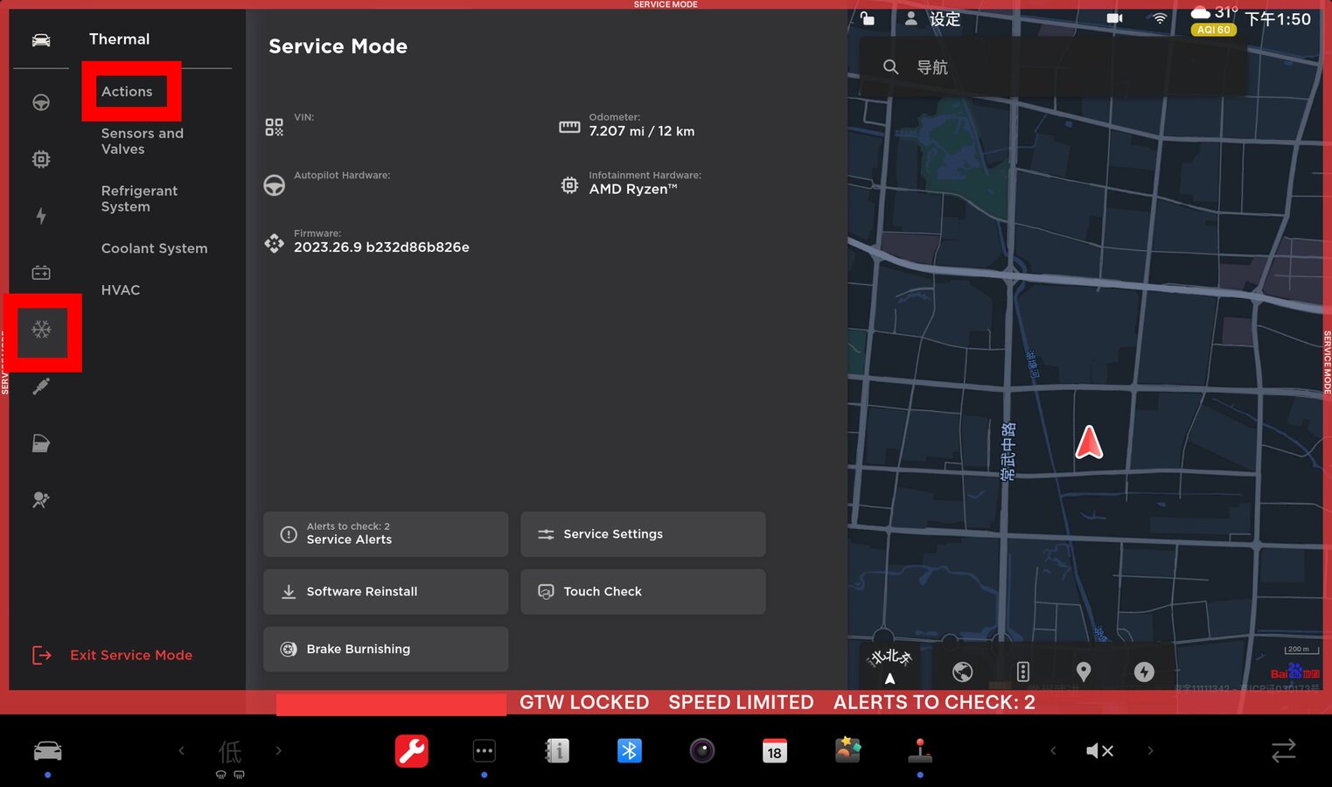Open the low voltage battery sidebar icon

pos(41,273)
